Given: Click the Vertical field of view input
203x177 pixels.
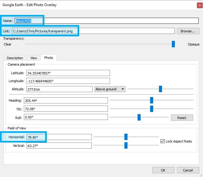Looking at the screenshot, I should [x=59, y=146].
